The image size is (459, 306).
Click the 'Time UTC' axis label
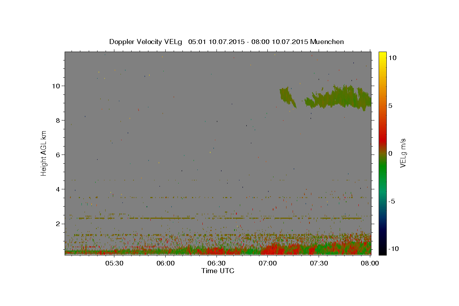(x=218, y=271)
